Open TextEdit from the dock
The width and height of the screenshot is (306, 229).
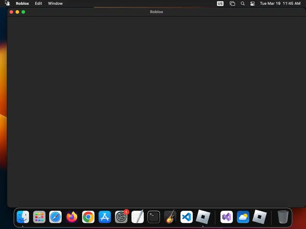[x=137, y=217]
